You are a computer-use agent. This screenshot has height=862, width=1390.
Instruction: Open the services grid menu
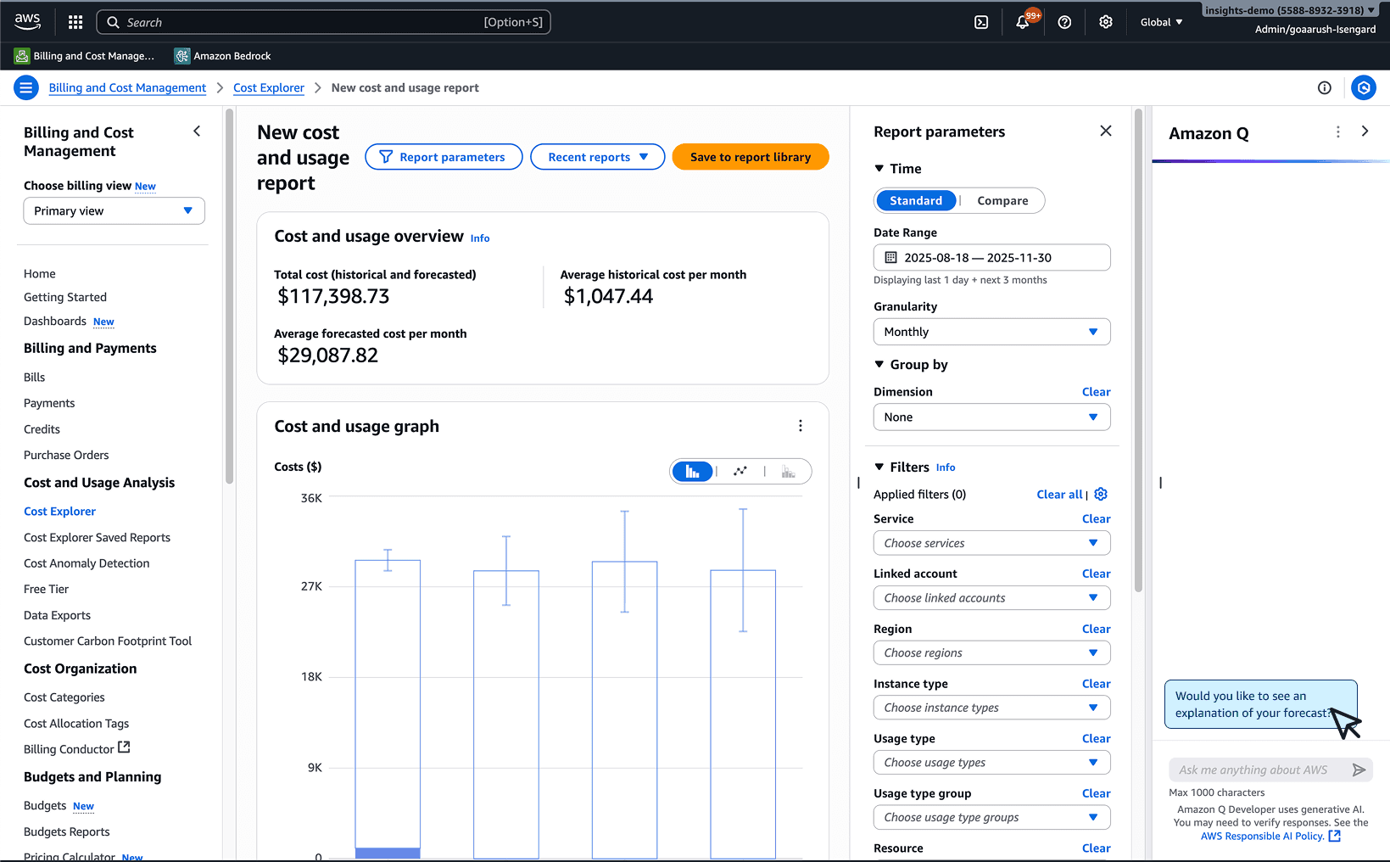pyautogui.click(x=75, y=22)
